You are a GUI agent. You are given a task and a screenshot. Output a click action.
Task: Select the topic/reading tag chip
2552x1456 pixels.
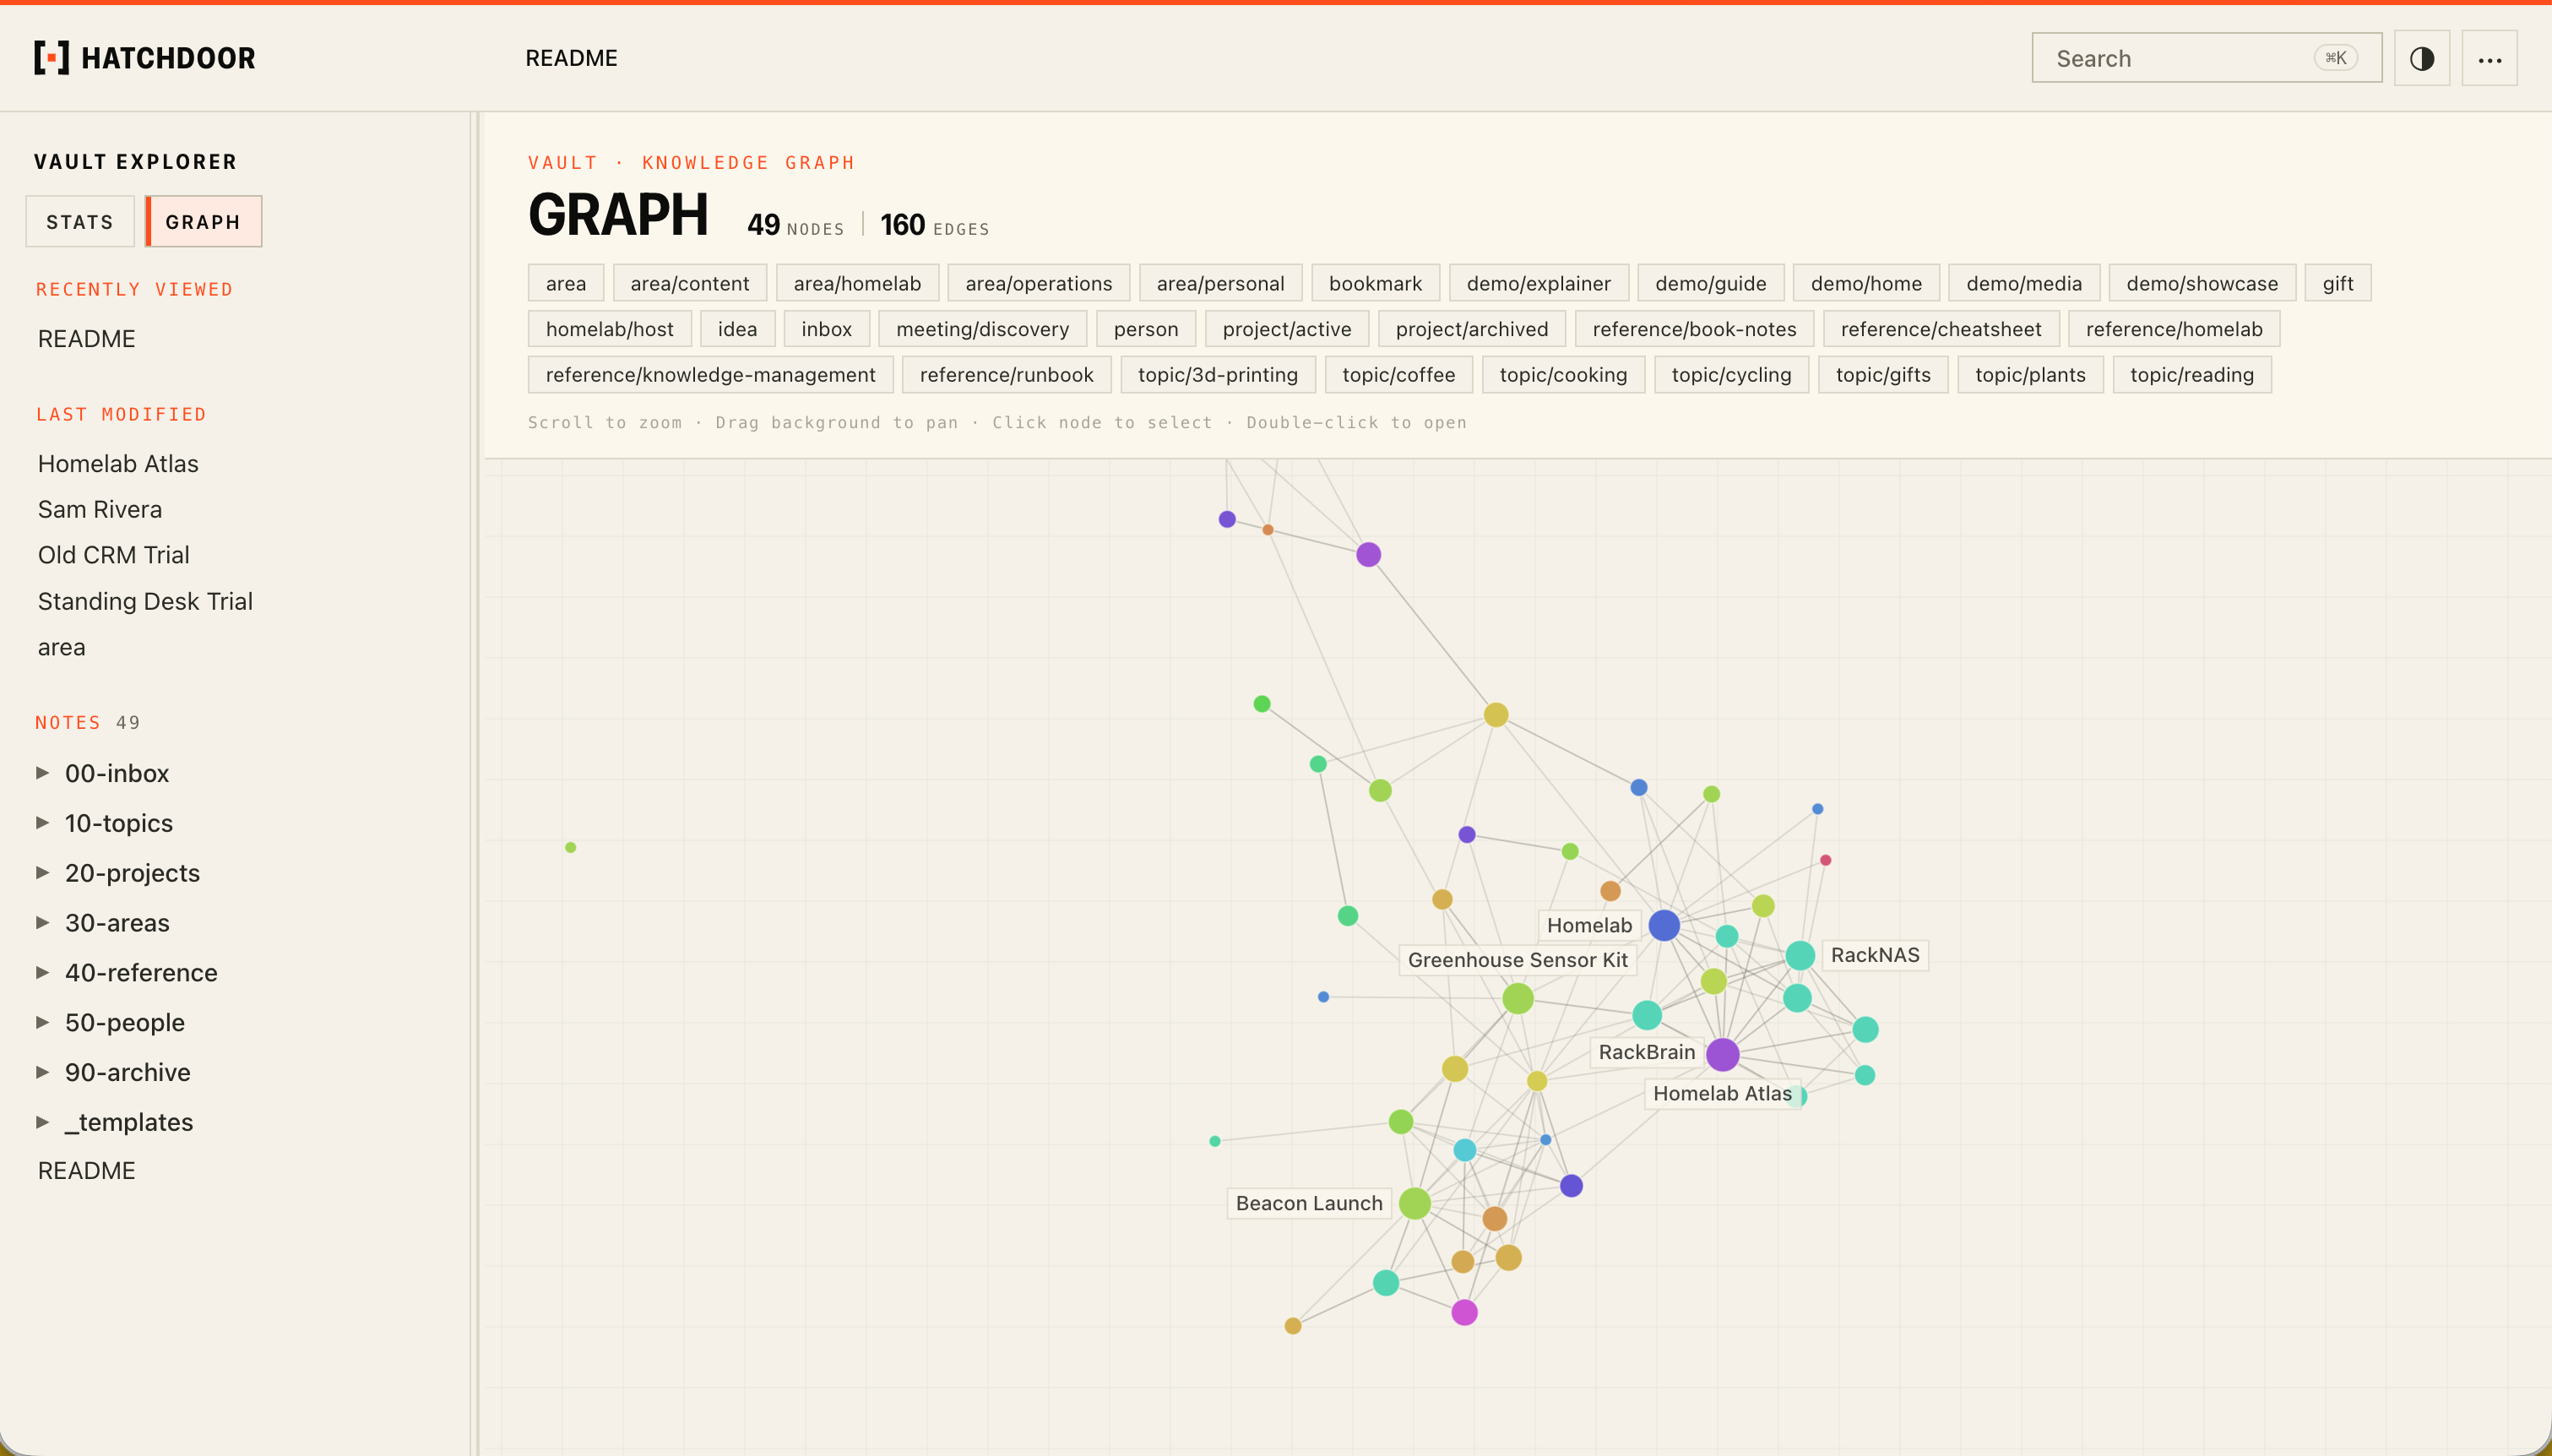(2192, 375)
